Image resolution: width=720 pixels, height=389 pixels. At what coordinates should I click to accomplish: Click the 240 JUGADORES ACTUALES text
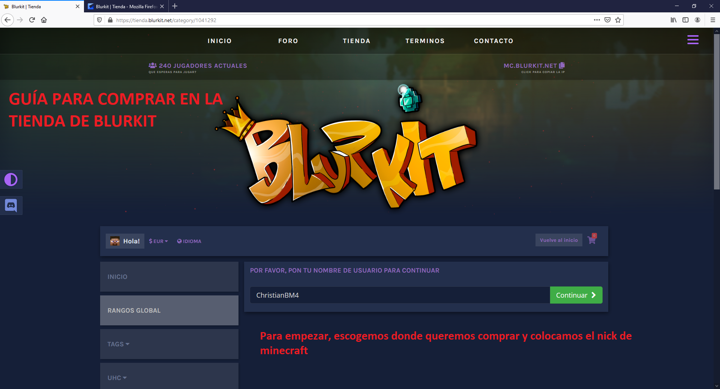coord(203,66)
